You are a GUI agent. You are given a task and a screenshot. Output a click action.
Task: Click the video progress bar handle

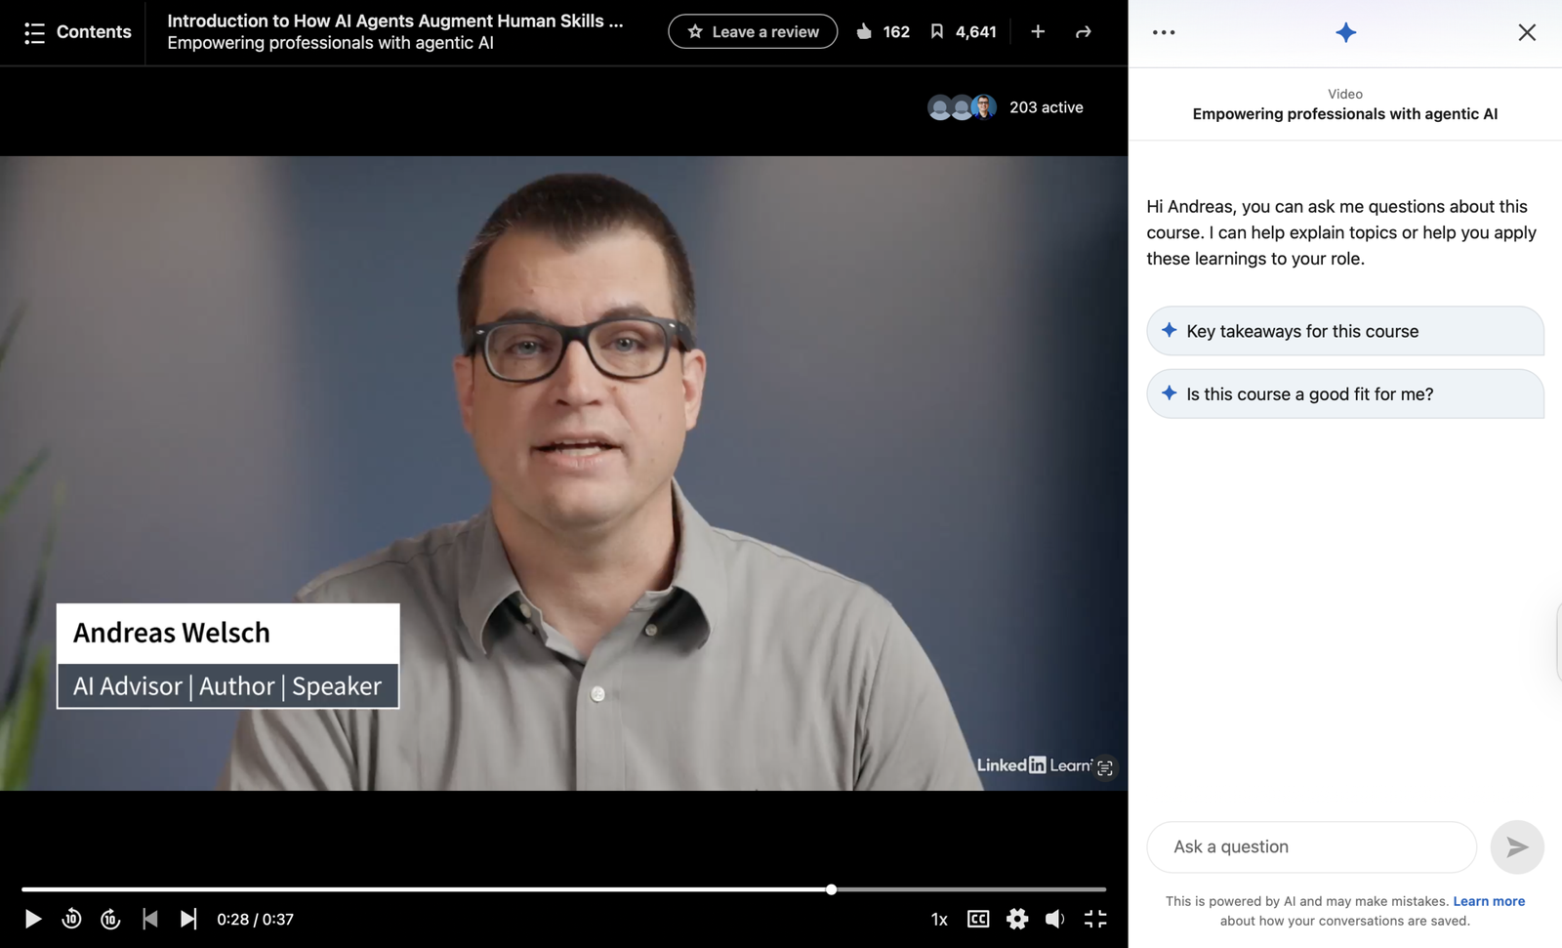tap(831, 889)
